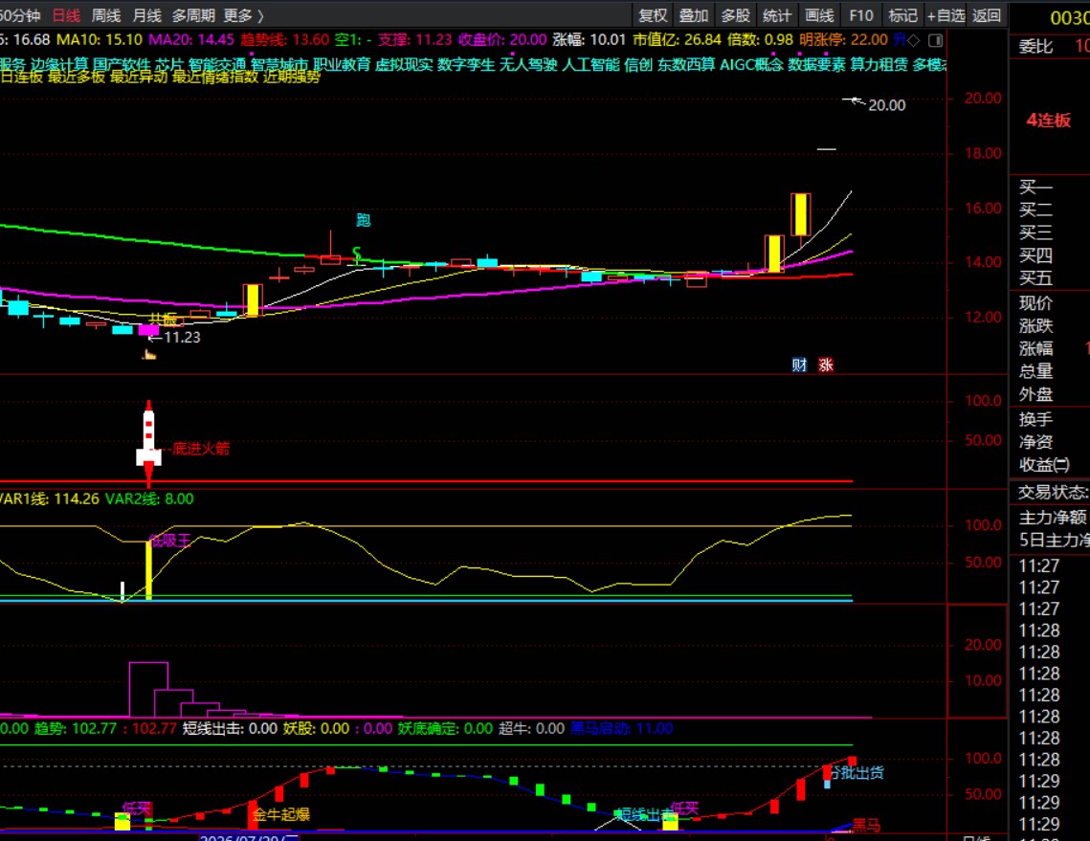This screenshot has width=1090, height=841.
Task: Open the 芯片 concept tag
Action: [169, 65]
